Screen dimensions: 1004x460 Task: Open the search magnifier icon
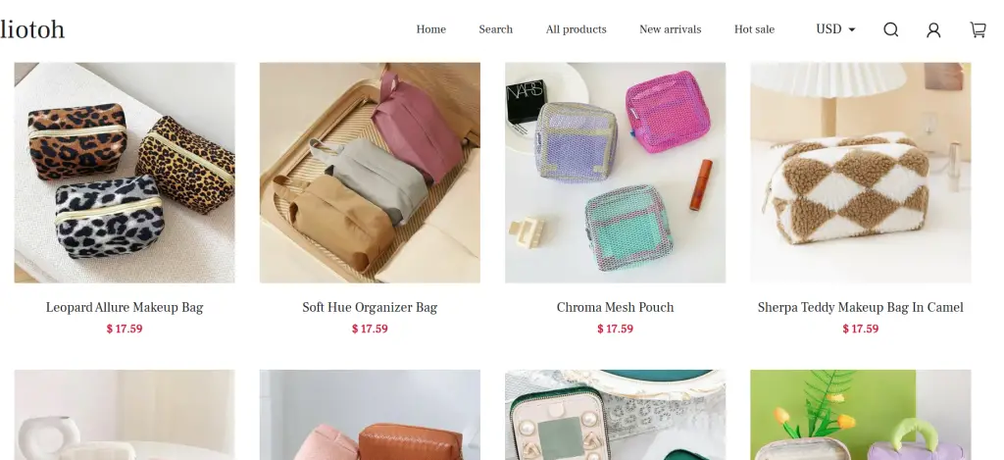pyautogui.click(x=890, y=29)
